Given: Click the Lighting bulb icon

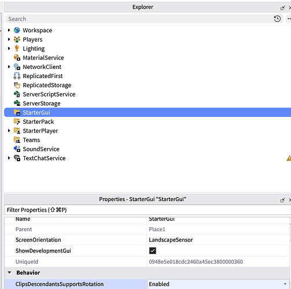Looking at the screenshot, I should coord(17,49).
